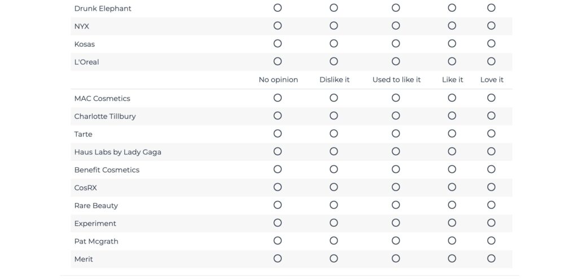This screenshot has height=279, width=578.
Task: Mark "Dislike it" for MAC Cosmetics
Action: click(x=334, y=98)
